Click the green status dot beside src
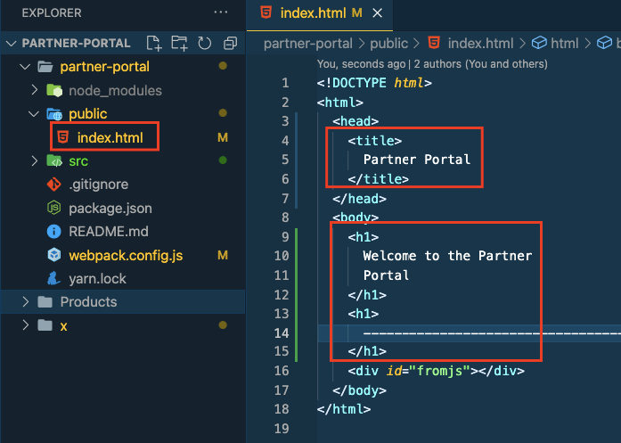The image size is (621, 443). point(223,160)
